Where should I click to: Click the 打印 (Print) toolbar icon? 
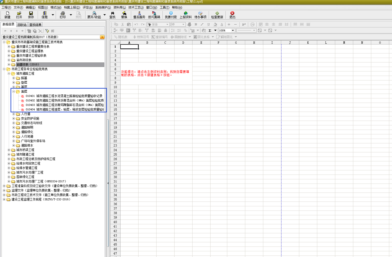62,15
